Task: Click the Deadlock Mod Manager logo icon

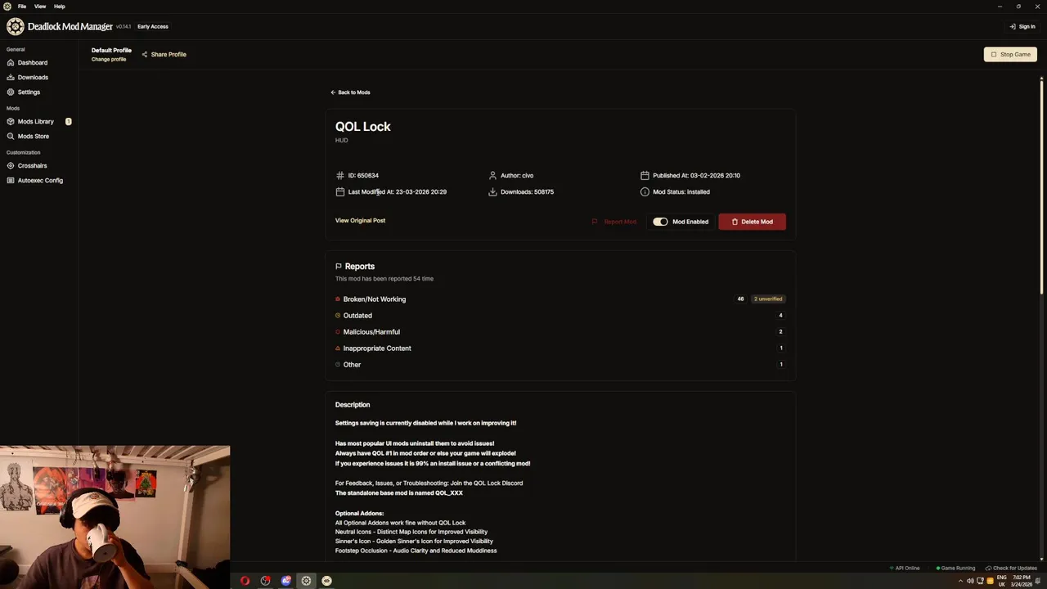Action: click(x=15, y=26)
